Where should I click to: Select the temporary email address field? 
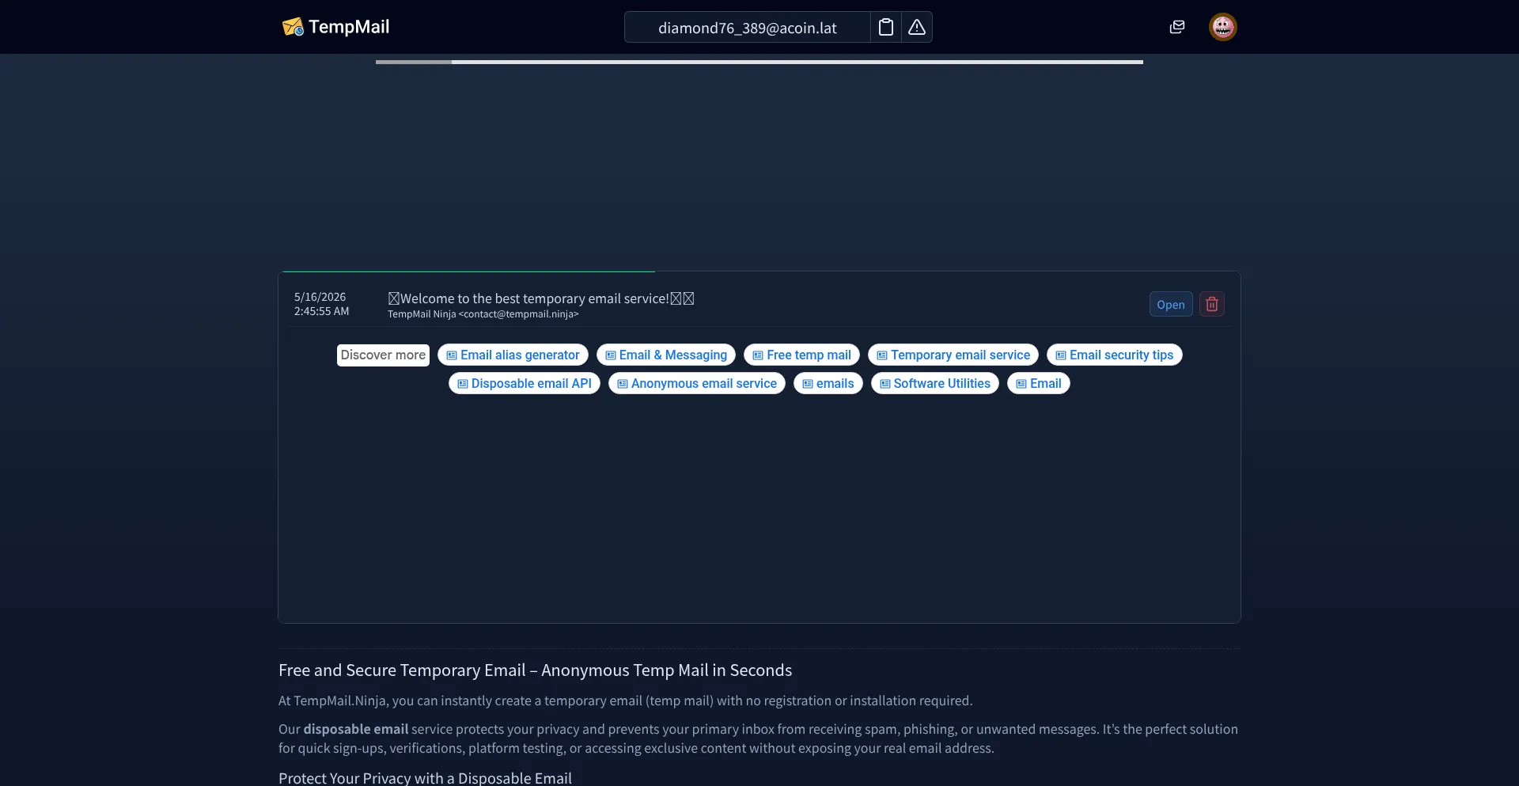748,28
